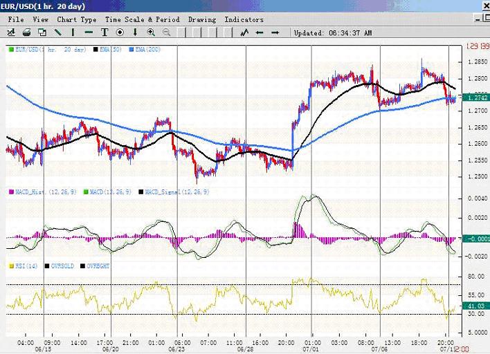Select the vertical line drawing tool
The width and height of the screenshot is (490, 354).
73,32
